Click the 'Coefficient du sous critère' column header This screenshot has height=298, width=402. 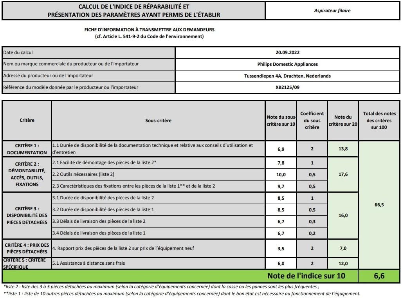(x=312, y=121)
